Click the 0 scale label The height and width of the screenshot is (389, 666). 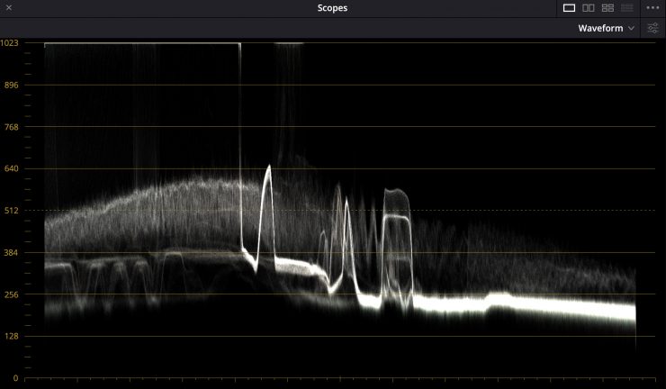click(15, 378)
